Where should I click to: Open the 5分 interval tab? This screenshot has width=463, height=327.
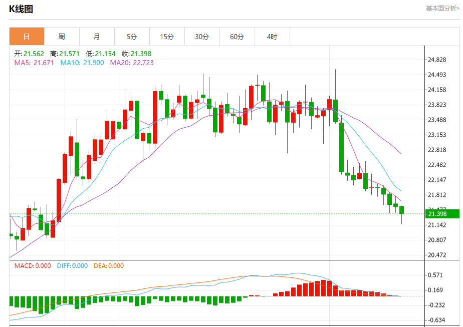[x=132, y=36]
